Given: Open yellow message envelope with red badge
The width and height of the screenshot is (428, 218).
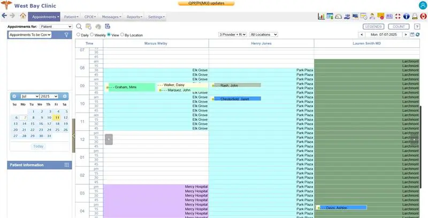Looking at the screenshot, I should click(381, 17).
